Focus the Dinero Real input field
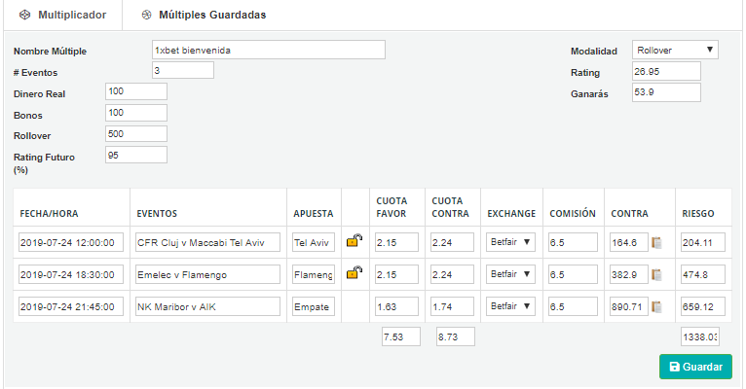This screenshot has height=389, width=746. tap(136, 91)
